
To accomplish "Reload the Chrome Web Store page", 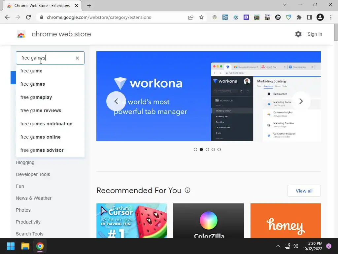I will [x=28, y=17].
